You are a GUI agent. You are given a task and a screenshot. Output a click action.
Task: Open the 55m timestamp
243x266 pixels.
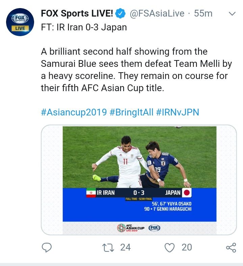pos(203,14)
